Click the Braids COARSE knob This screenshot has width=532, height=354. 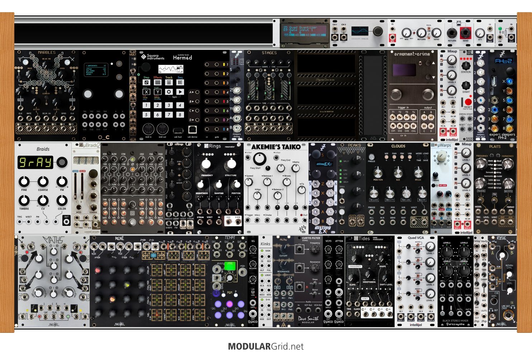point(43,181)
